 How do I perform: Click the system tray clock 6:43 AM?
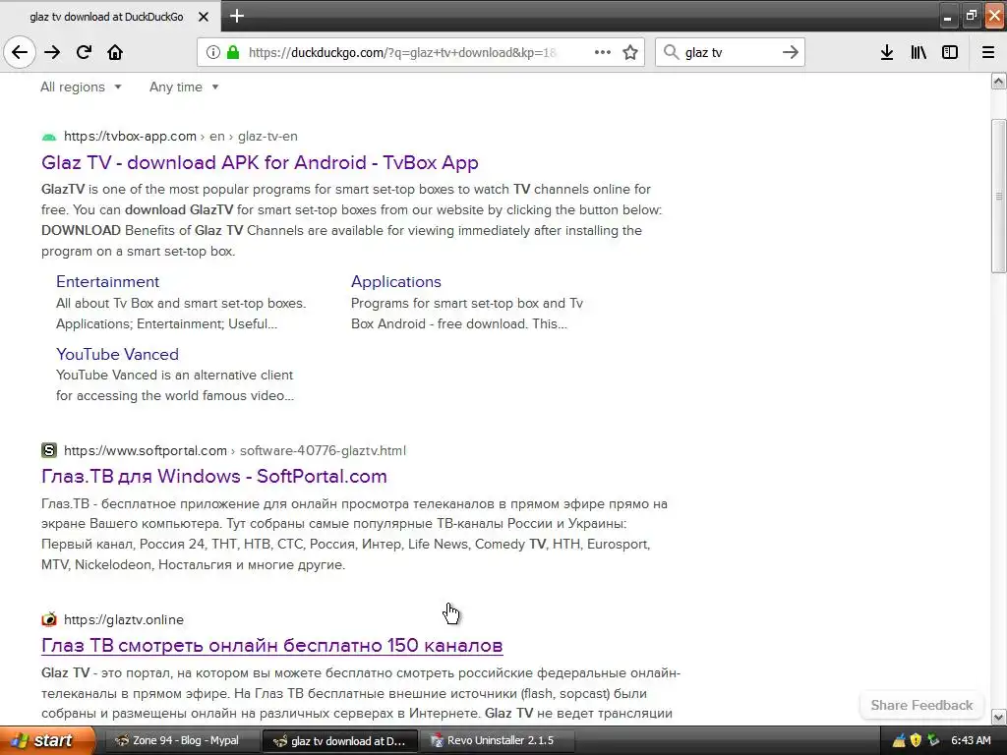point(971,740)
